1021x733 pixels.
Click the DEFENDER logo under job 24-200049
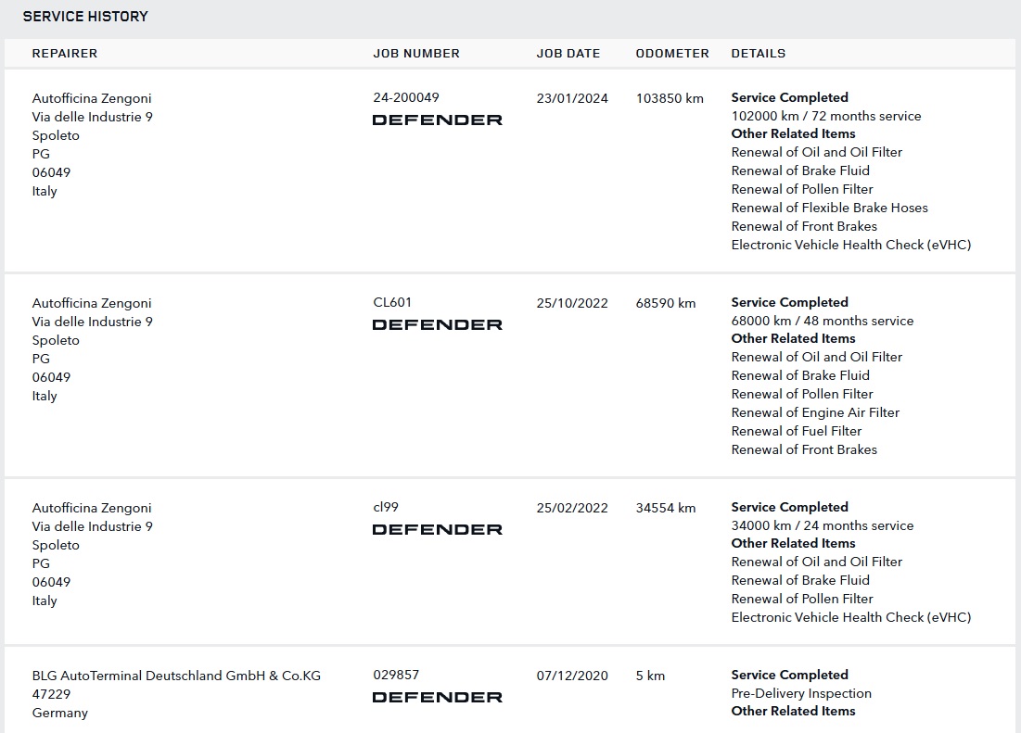437,120
